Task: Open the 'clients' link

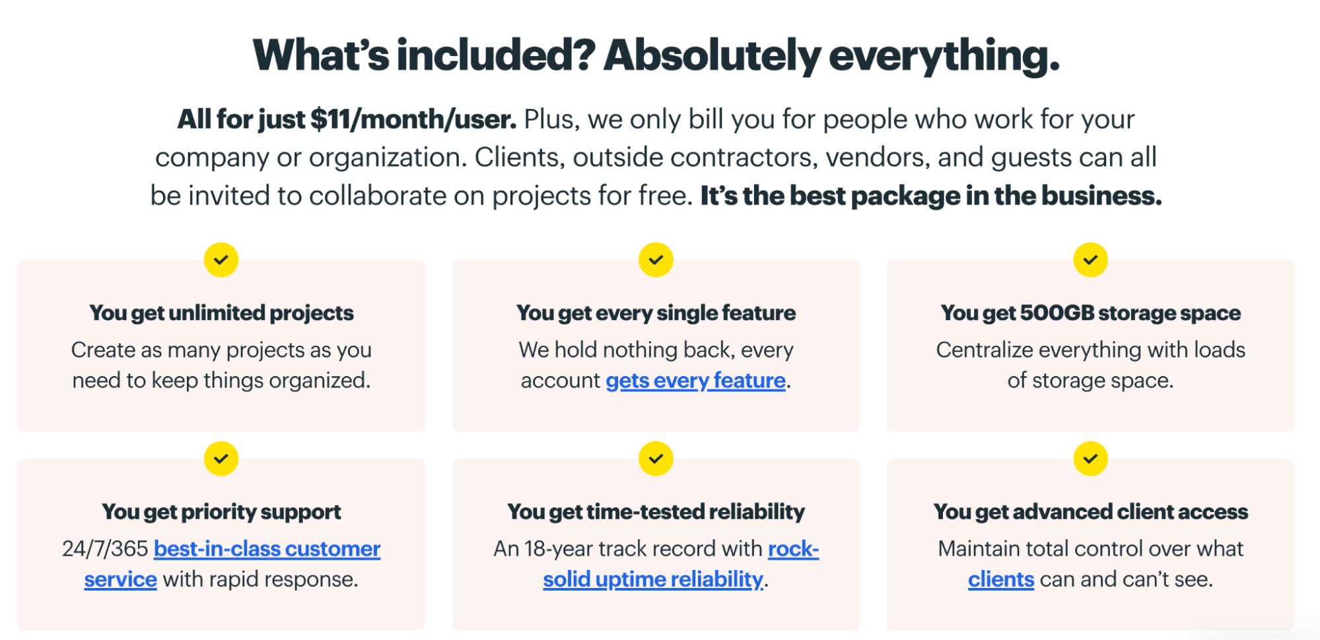Action: pos(1001,579)
